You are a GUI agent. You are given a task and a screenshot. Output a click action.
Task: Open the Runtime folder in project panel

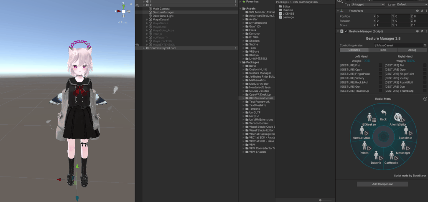(286, 10)
